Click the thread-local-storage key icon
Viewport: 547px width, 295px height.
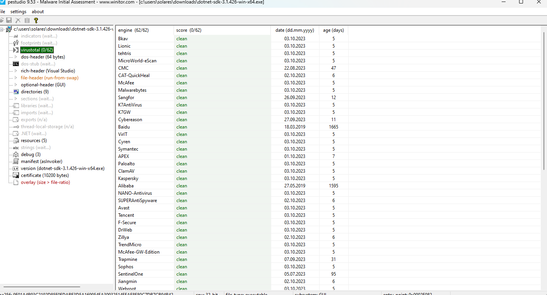[16, 127]
